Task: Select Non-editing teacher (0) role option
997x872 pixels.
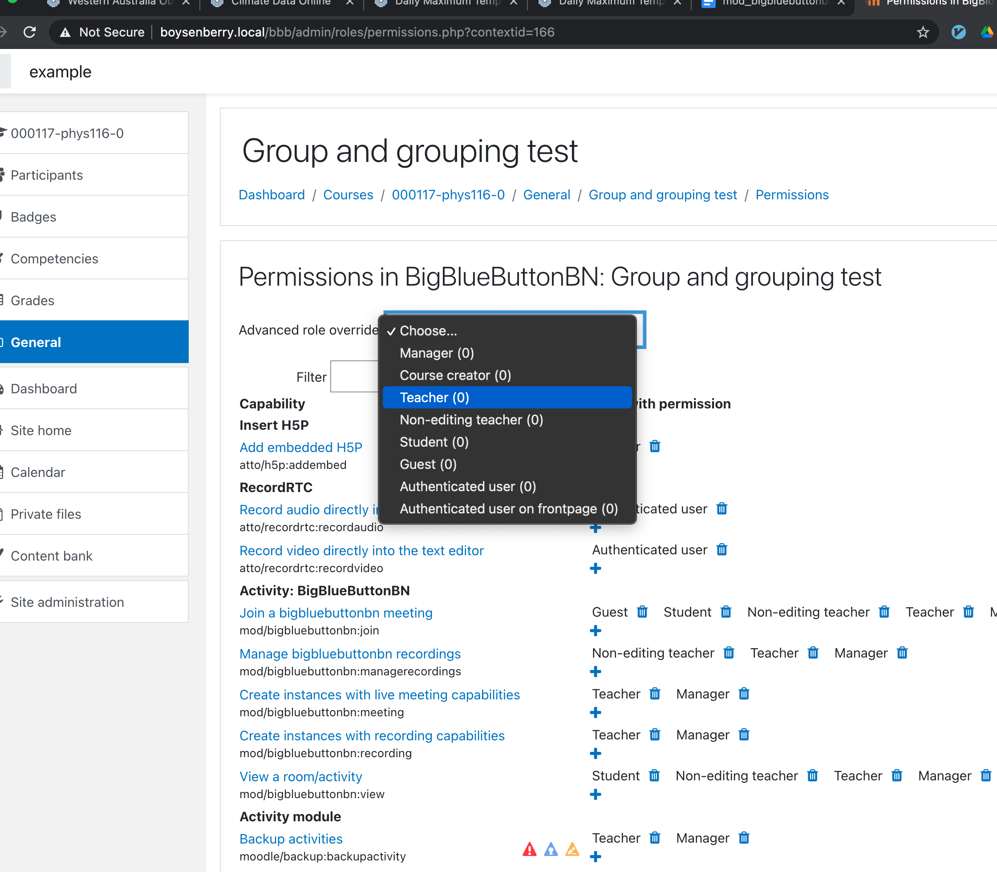Action: click(507, 420)
